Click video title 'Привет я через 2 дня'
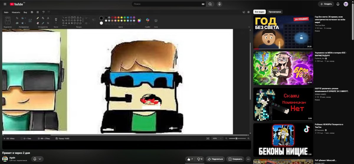The width and height of the screenshot is (354, 164). tap(16, 153)
